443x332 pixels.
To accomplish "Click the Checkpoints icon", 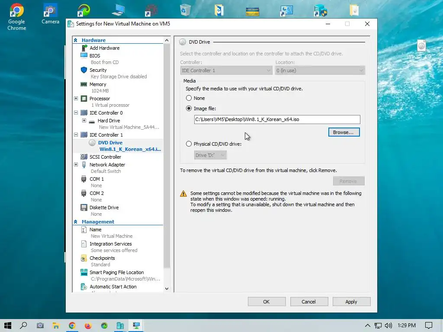I will click(x=84, y=258).
